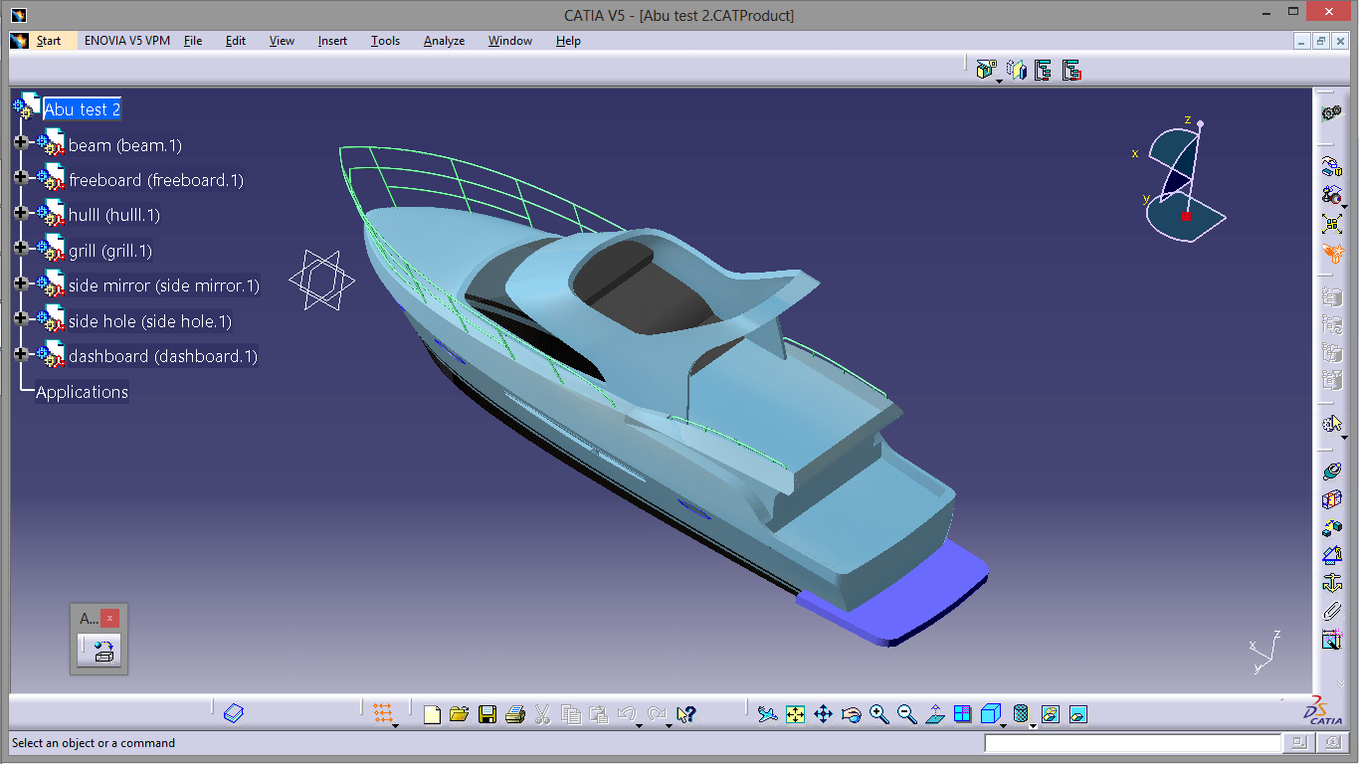Open the Insert menu
Image resolution: width=1359 pixels, height=764 pixels.
pyautogui.click(x=332, y=41)
